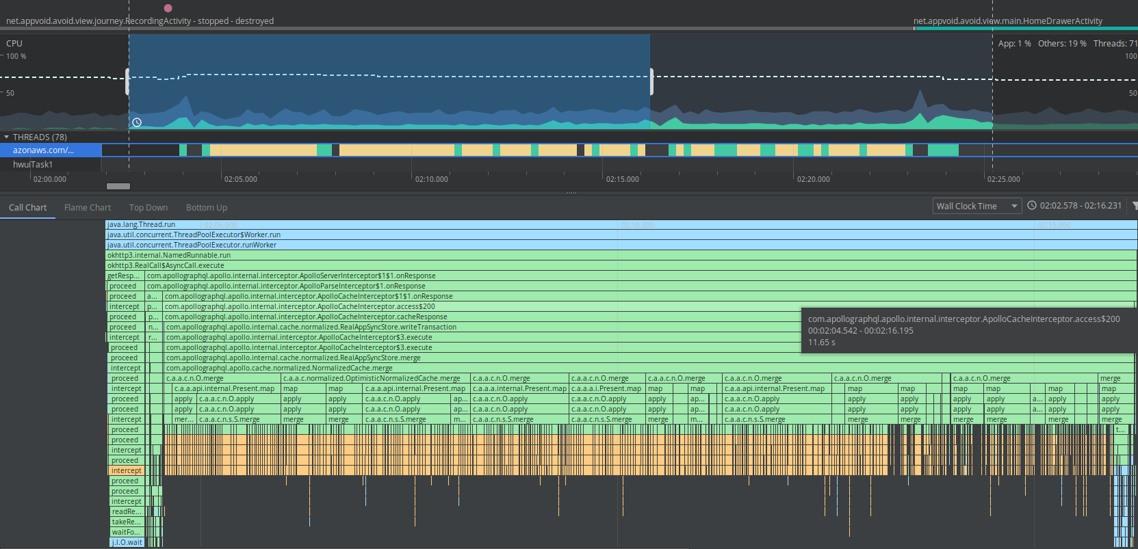Click the right selection range handle
This screenshot has width=1138, height=549.
(651, 81)
